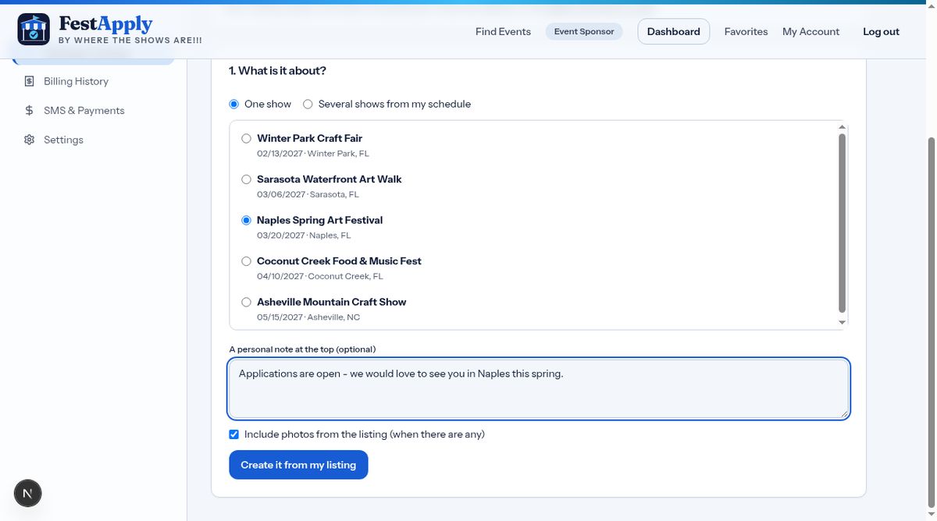937x521 pixels.
Task: Click the FestApply brand name text
Action: tap(105, 24)
